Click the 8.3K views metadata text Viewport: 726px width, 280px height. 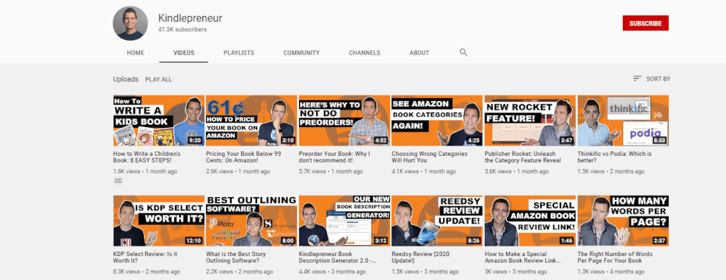tap(127, 272)
